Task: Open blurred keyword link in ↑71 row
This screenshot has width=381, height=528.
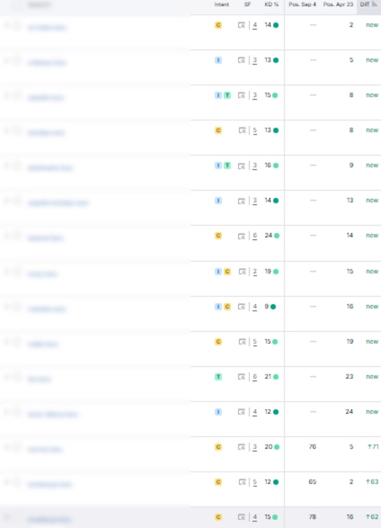Action: point(45,450)
